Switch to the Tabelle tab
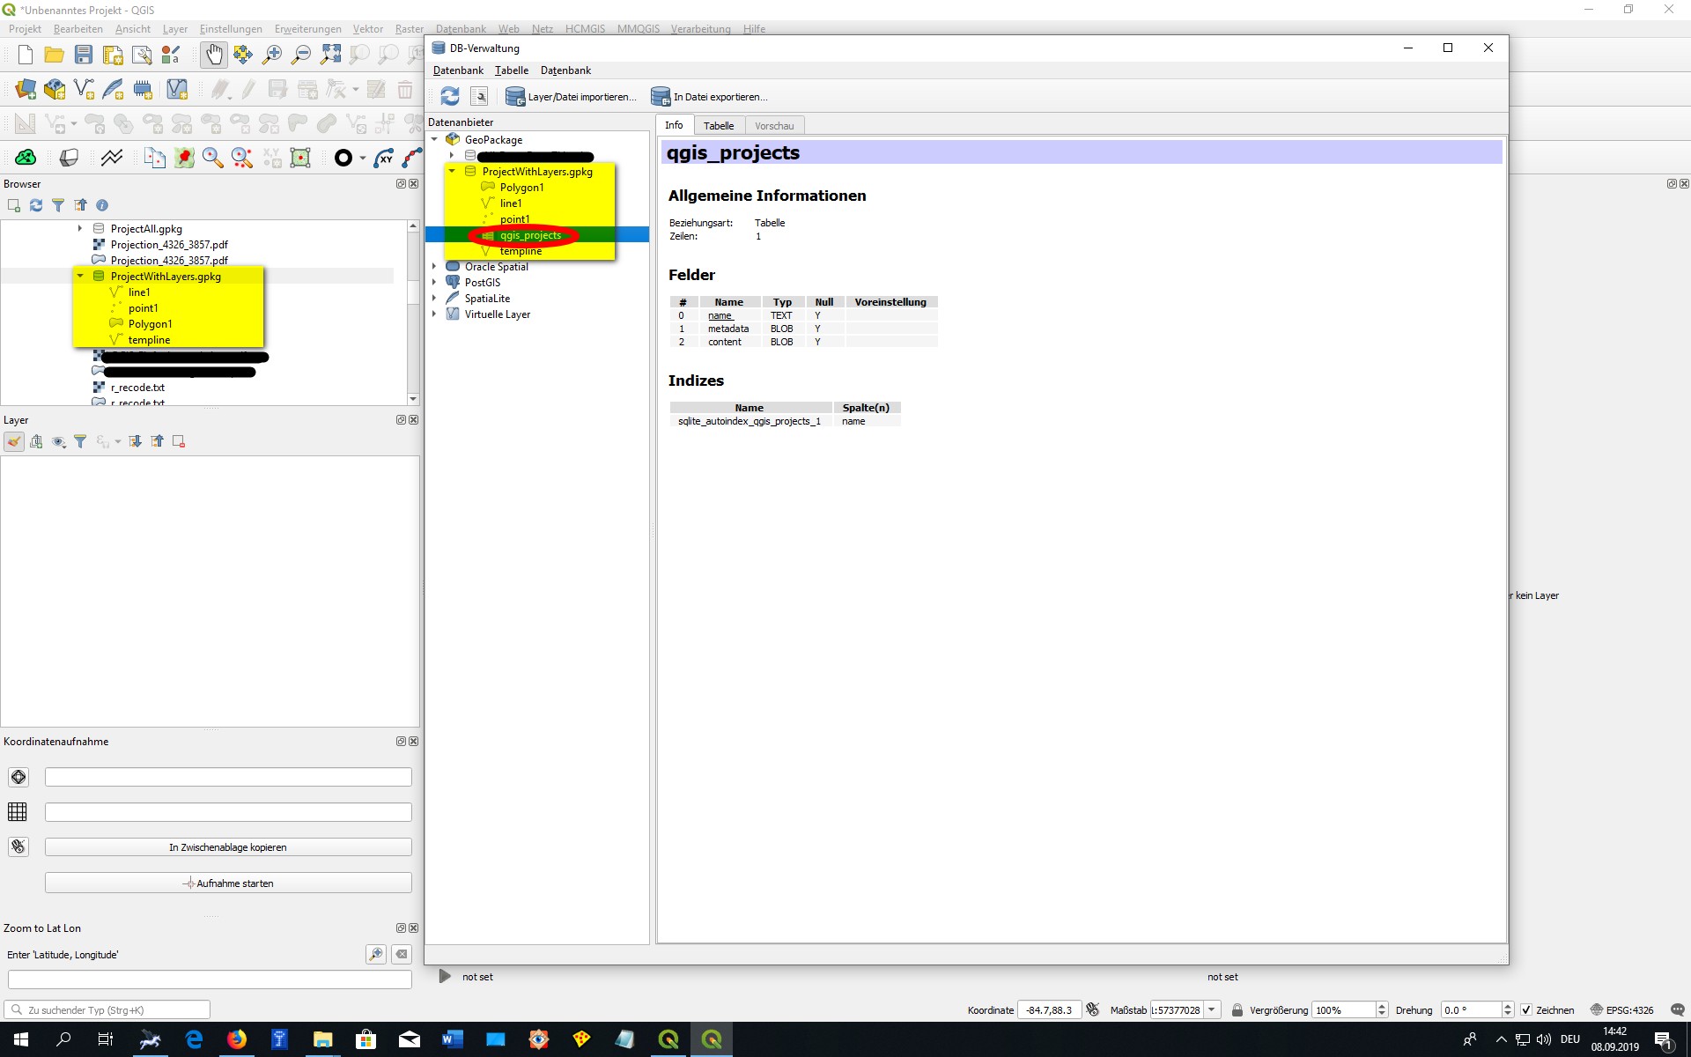This screenshot has height=1057, width=1691. 718,124
